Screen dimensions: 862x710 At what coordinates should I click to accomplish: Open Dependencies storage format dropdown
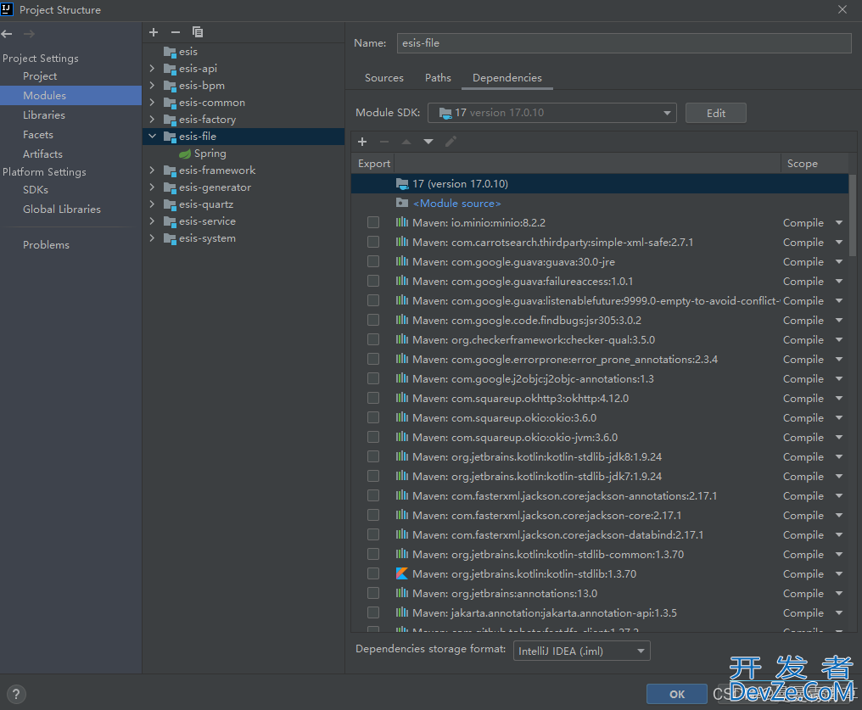click(582, 651)
